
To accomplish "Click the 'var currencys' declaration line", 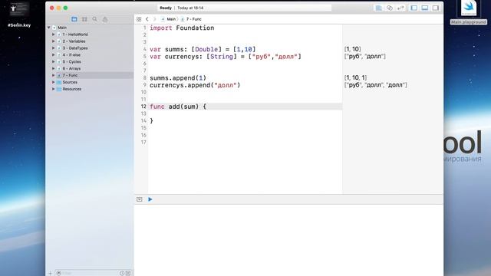I will click(x=226, y=57).
